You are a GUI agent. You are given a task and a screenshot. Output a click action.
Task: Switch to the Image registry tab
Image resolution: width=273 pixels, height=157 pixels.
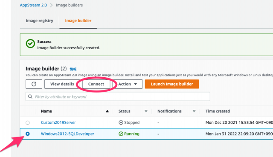[40, 21]
